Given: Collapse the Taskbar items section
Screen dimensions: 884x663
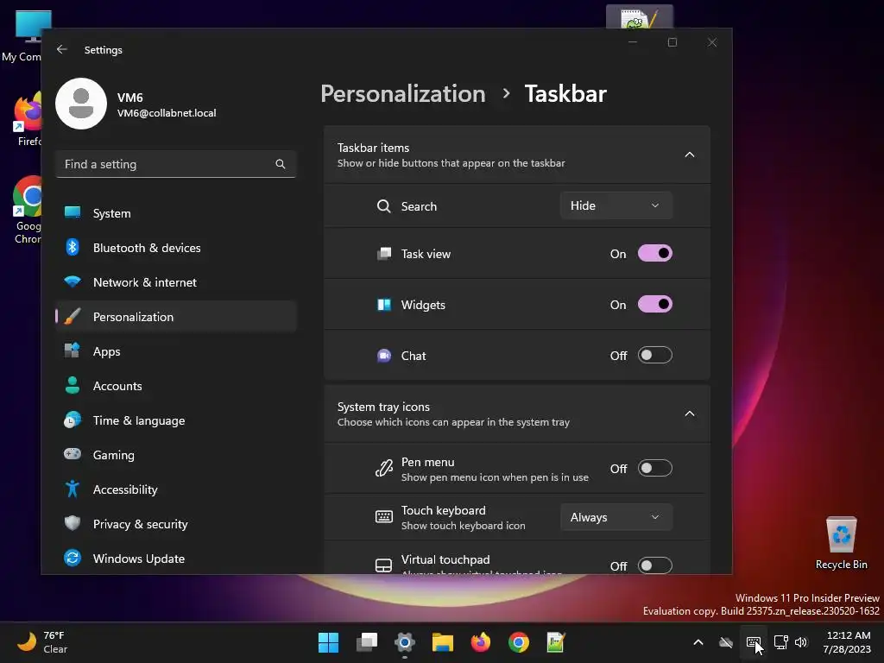Looking at the screenshot, I should pyautogui.click(x=690, y=155).
